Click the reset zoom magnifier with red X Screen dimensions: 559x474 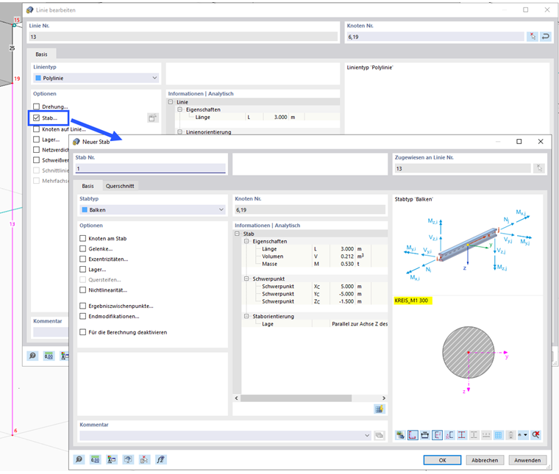tap(535, 435)
